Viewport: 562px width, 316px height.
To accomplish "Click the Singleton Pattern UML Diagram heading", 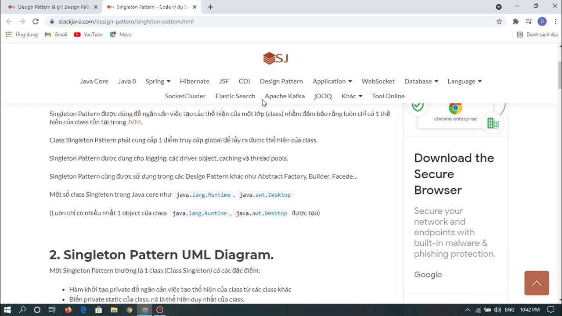I will [x=162, y=255].
